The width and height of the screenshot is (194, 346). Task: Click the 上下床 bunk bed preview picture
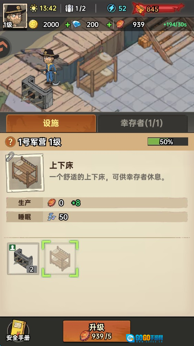[x=25, y=173]
